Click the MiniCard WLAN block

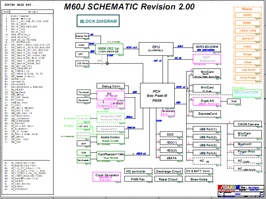click(x=207, y=74)
